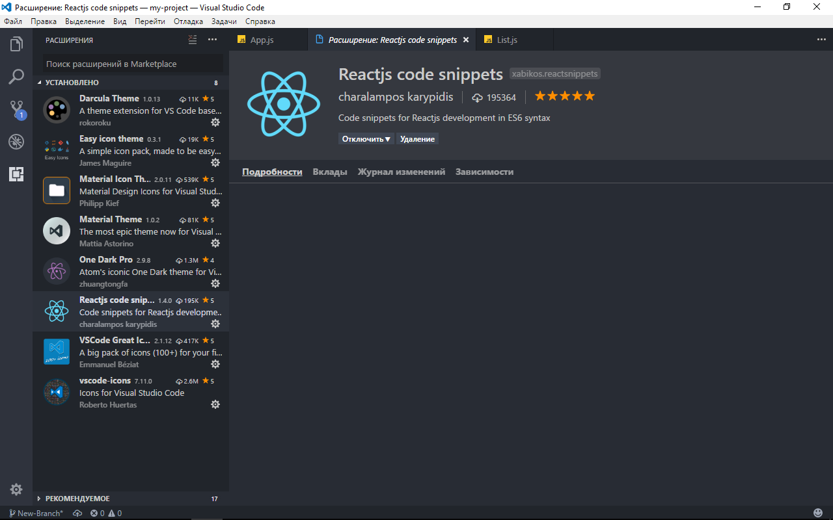Click the filter icon in Extensions panel header
This screenshot has height=520, width=833.
(x=192, y=40)
